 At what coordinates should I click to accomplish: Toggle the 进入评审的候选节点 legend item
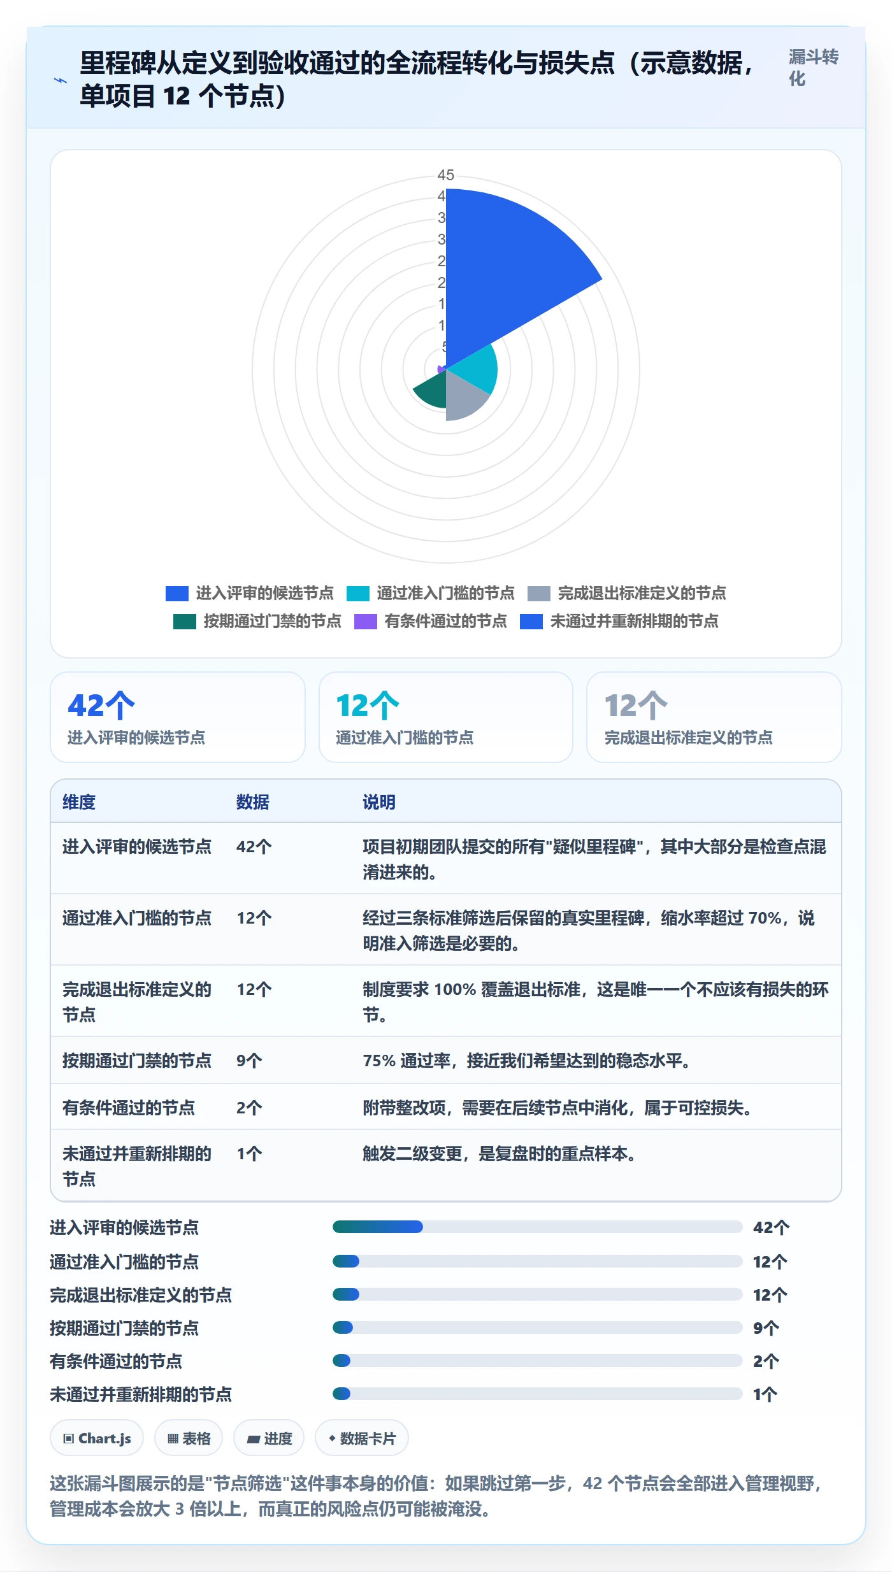pyautogui.click(x=249, y=593)
